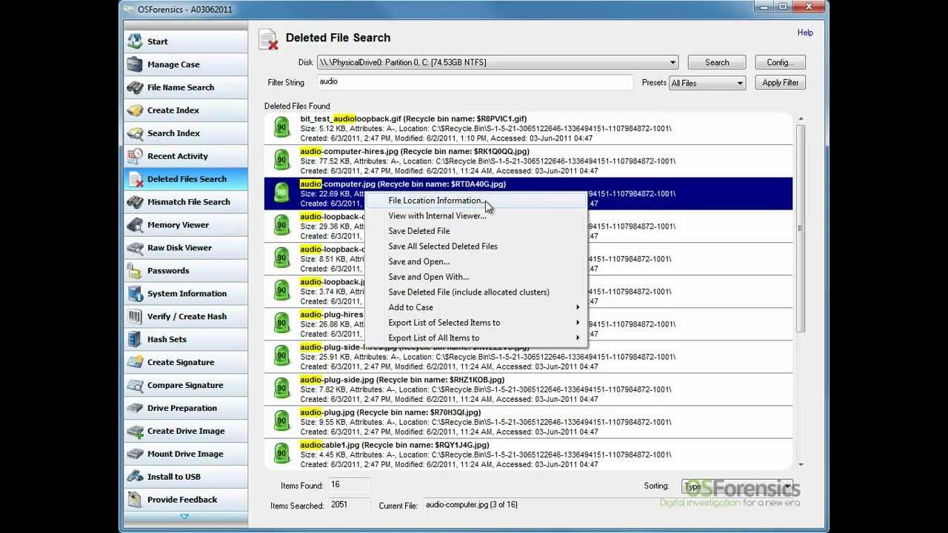This screenshot has width=948, height=533.
Task: Click green 90 icon for audio-computer-hires.jpg
Action: click(281, 160)
